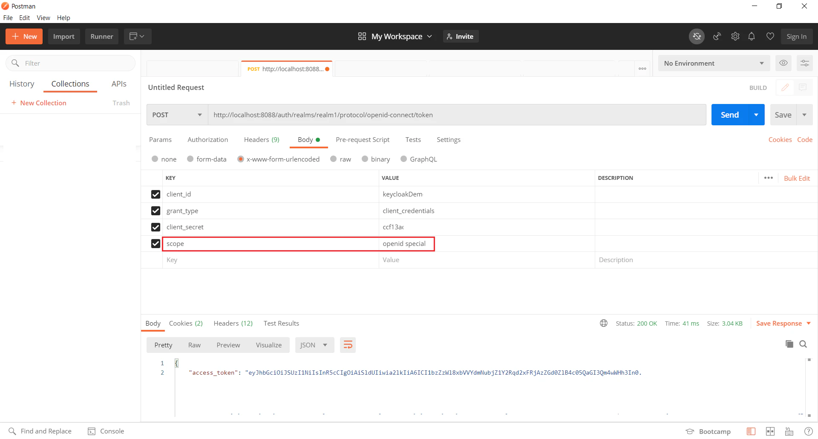The height and width of the screenshot is (439, 818).
Task: Select the GraphQL body type
Action: [404, 159]
